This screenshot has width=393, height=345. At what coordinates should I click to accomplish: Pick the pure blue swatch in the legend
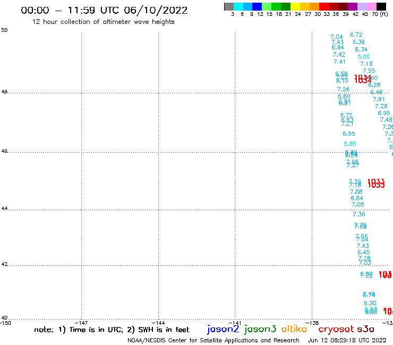pyautogui.click(x=258, y=6)
